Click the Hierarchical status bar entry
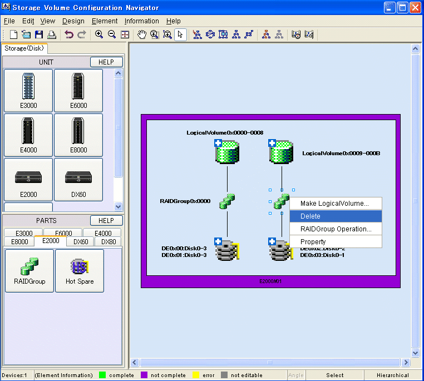Viewport: 424px width, 381px height. pyautogui.click(x=393, y=375)
